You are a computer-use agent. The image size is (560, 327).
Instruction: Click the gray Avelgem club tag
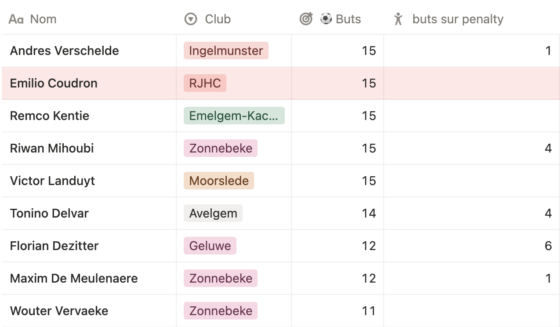click(213, 213)
